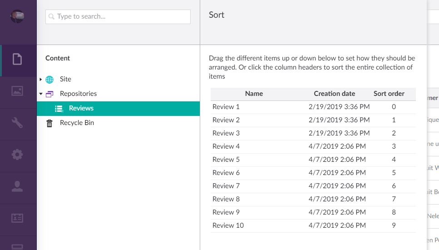Select the Site tree item
This screenshot has height=250, width=439.
click(x=65, y=79)
